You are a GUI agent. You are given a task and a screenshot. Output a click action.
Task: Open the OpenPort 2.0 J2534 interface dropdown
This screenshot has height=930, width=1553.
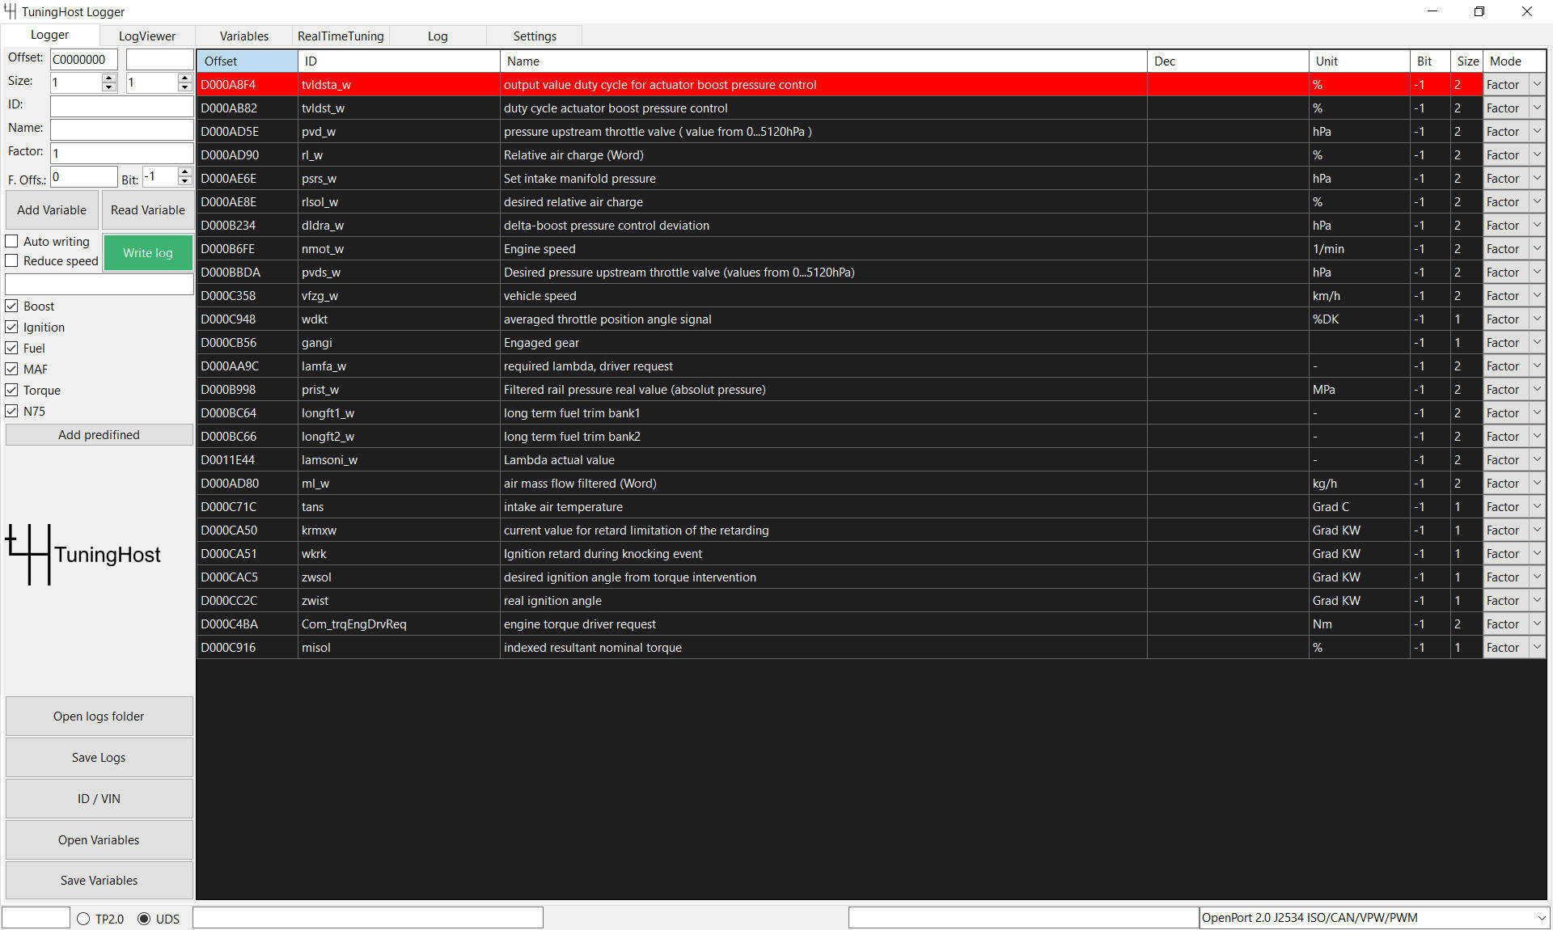point(1541,918)
